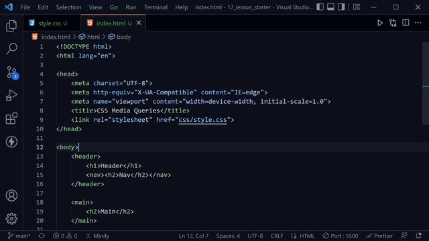Click the minimap scrollbar on the right
The image size is (429, 241).
tap(426, 83)
